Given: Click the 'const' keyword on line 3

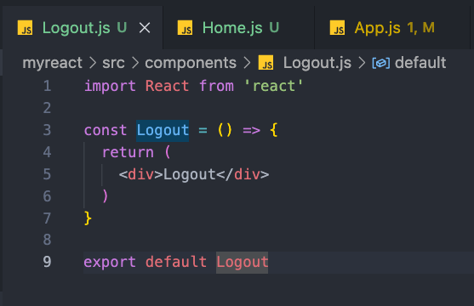Looking at the screenshot, I should tap(106, 131).
